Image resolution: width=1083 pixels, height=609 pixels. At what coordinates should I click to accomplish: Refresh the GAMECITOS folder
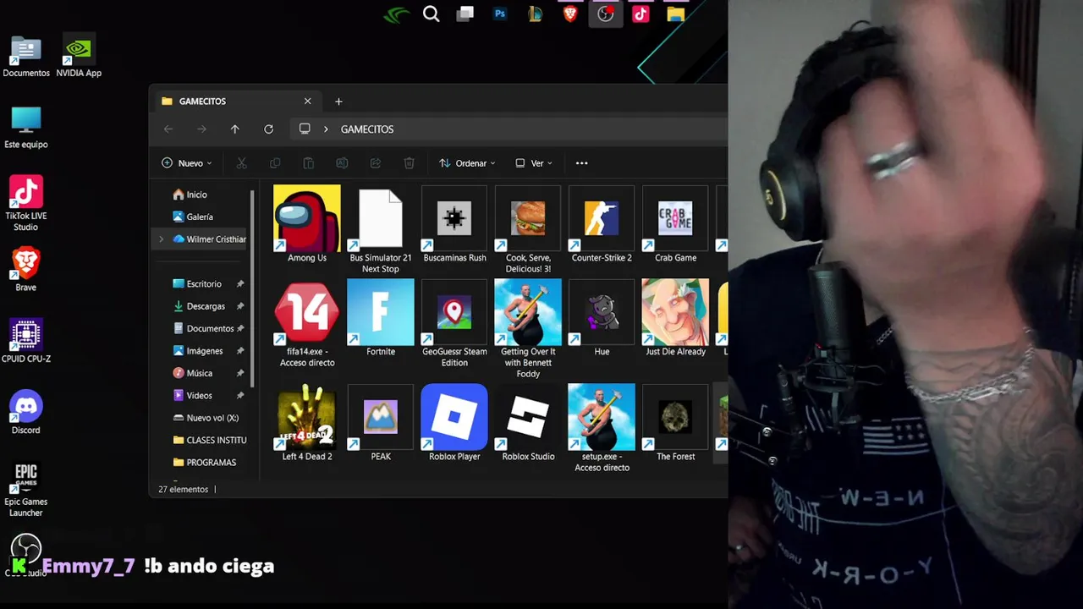tap(268, 129)
